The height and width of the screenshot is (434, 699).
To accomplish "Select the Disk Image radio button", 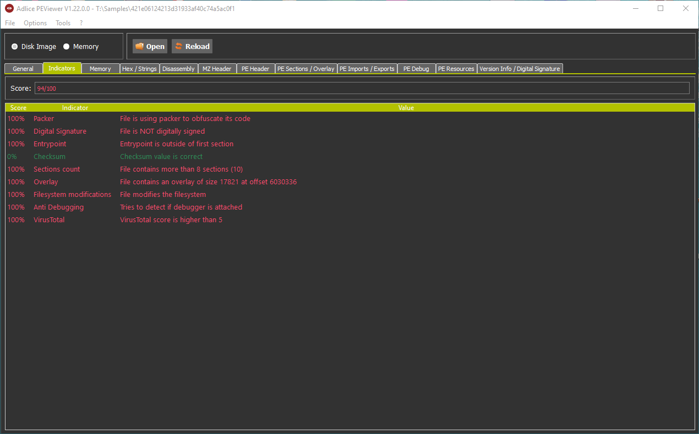I will click(x=15, y=47).
